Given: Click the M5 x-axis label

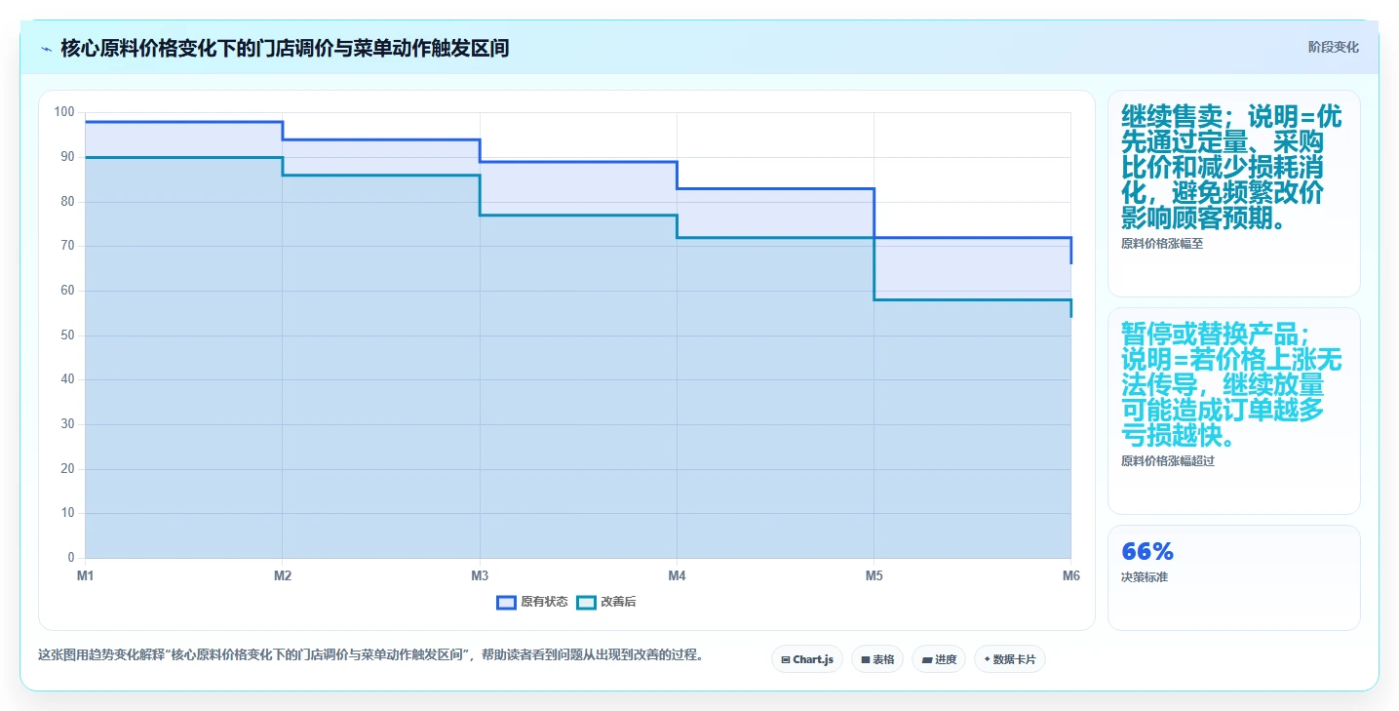Looking at the screenshot, I should (x=874, y=576).
